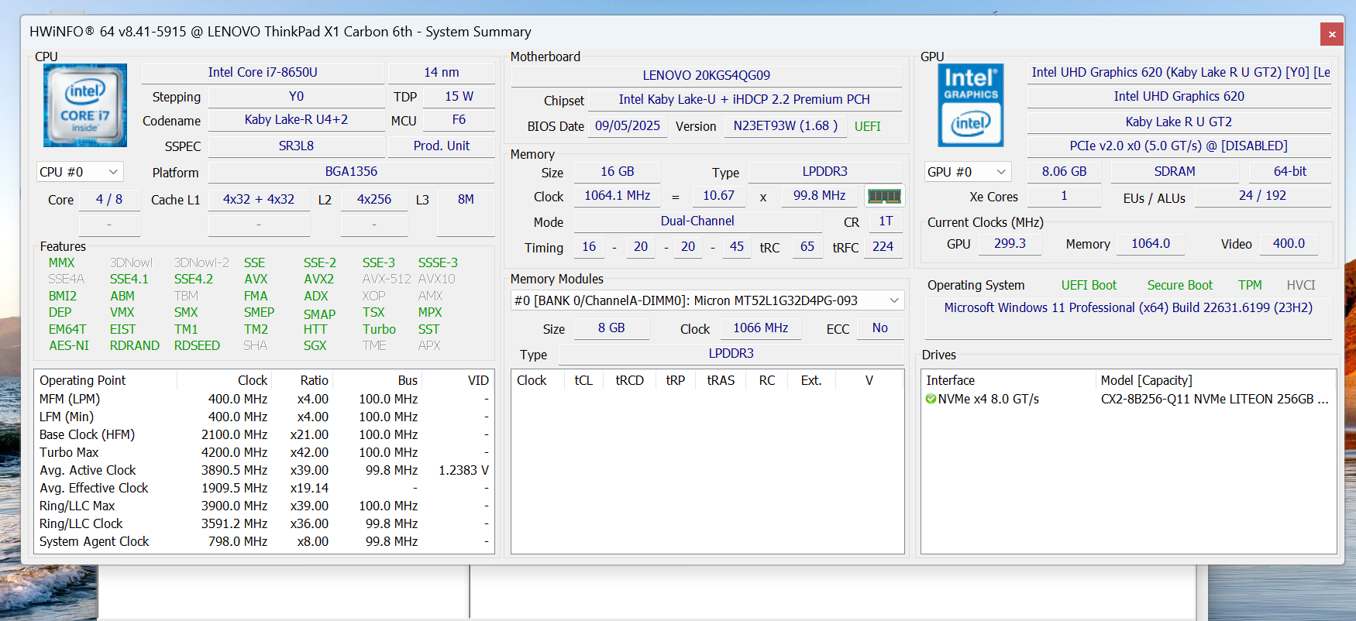Viewport: 1356px width, 621px height.
Task: Click the CR value 1T
Action: point(886,221)
